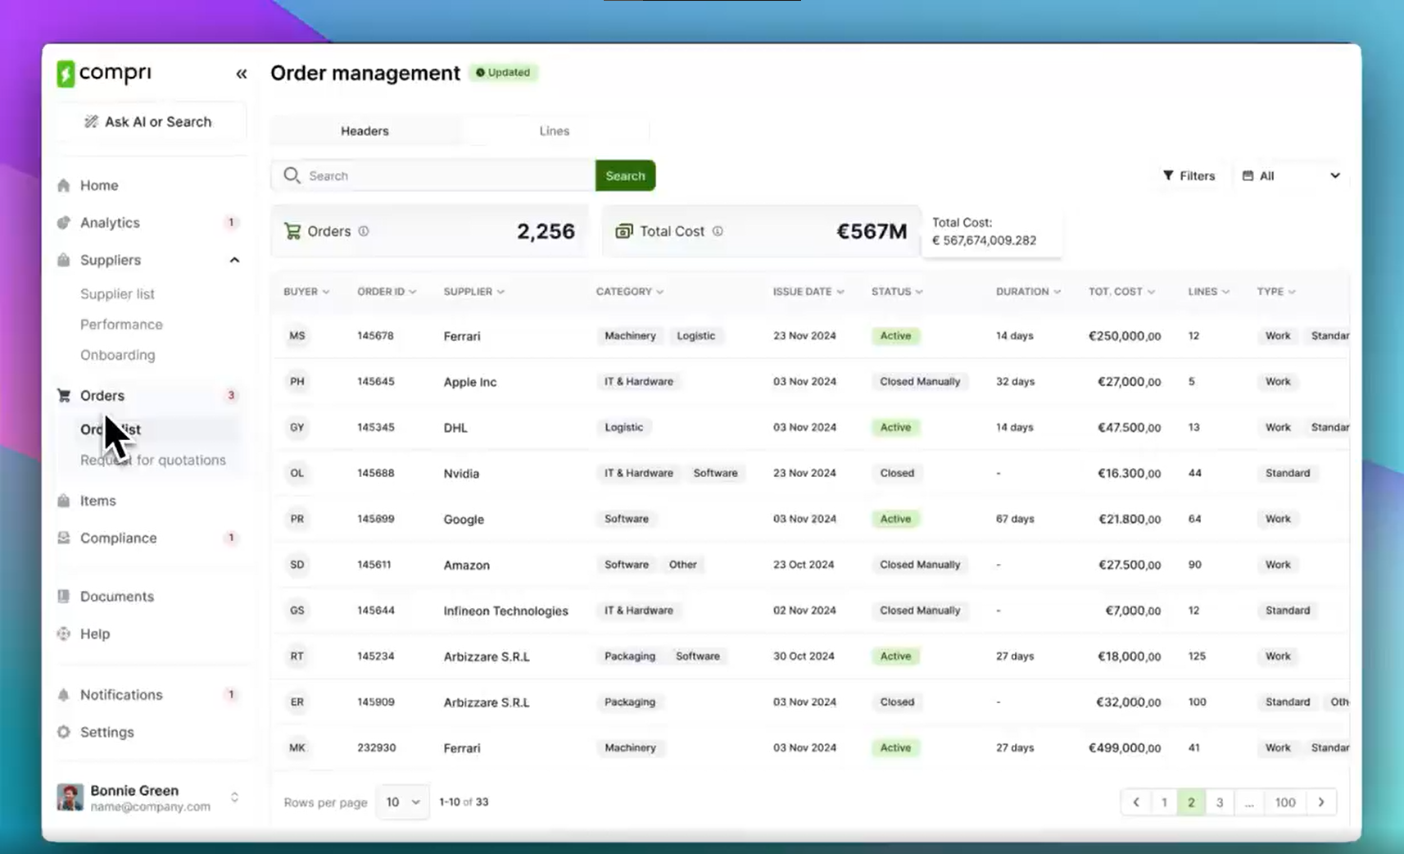Click Analytics notification badge
The image size is (1404, 854).
(x=231, y=223)
